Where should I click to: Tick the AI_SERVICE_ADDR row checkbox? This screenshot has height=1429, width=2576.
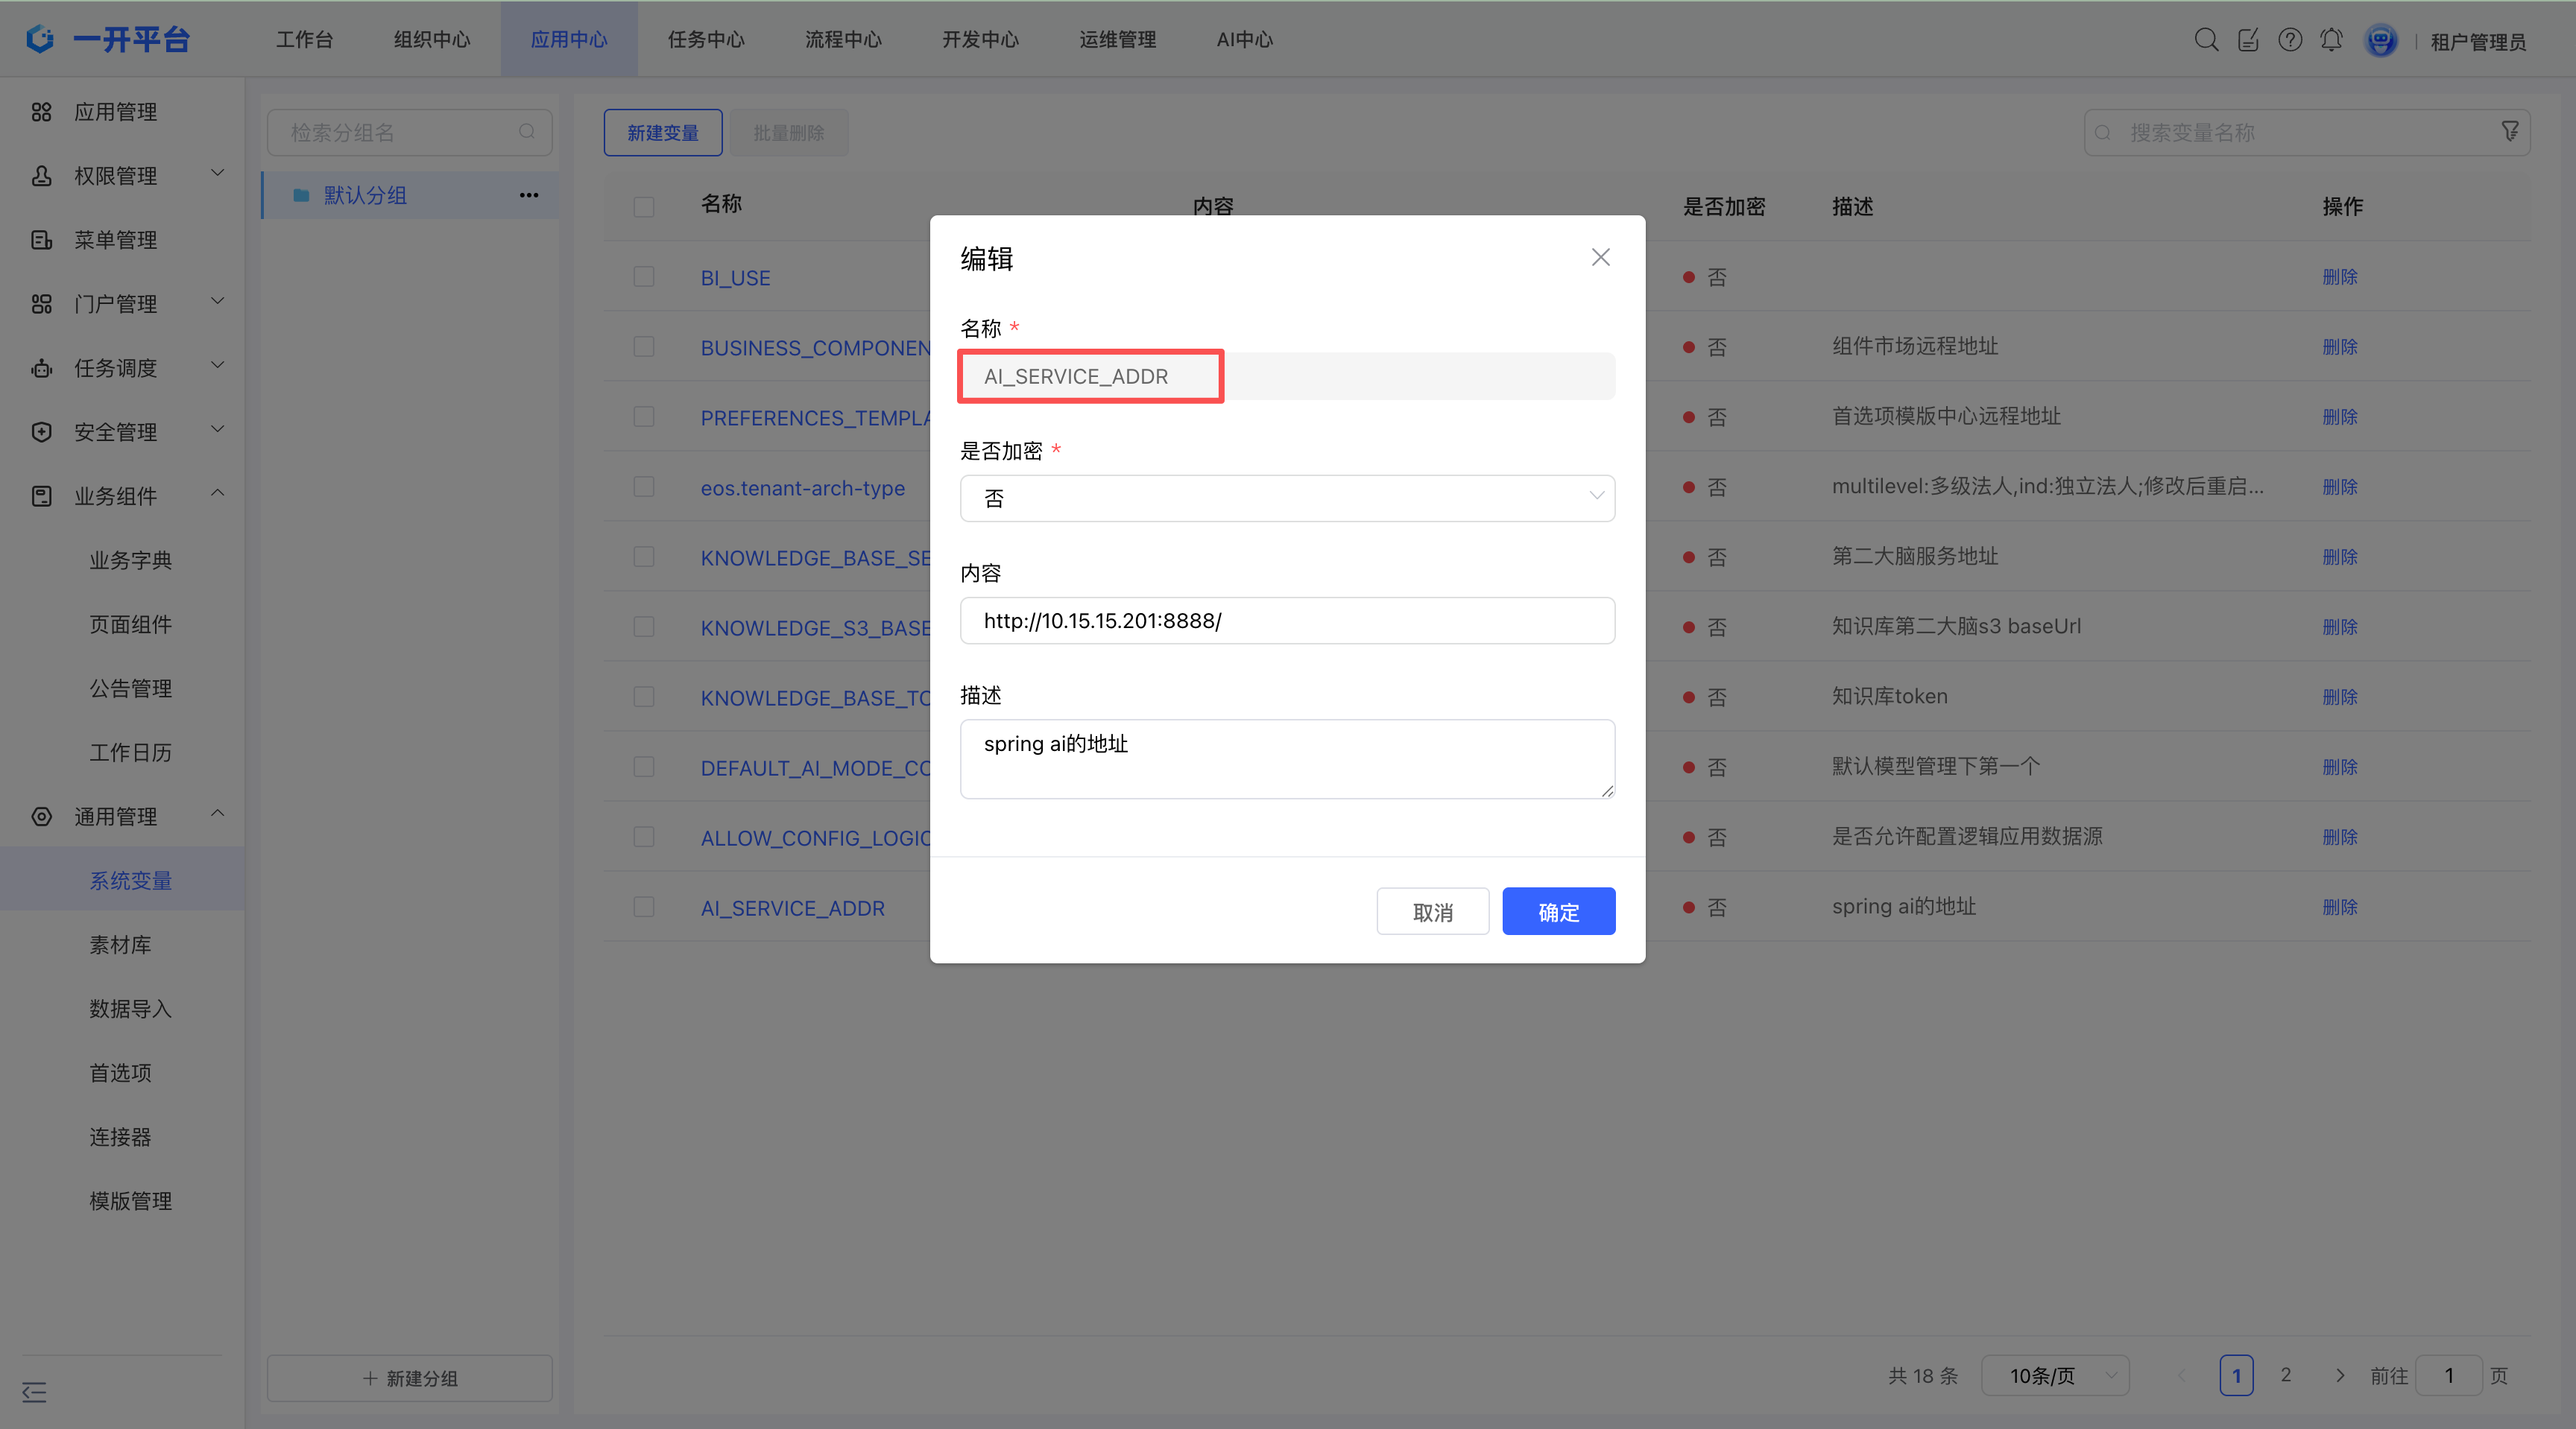tap(644, 907)
